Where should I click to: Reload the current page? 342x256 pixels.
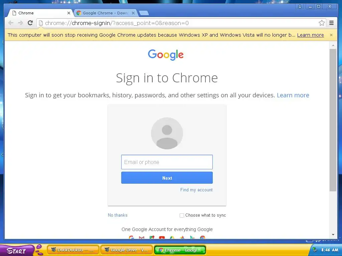[30, 23]
